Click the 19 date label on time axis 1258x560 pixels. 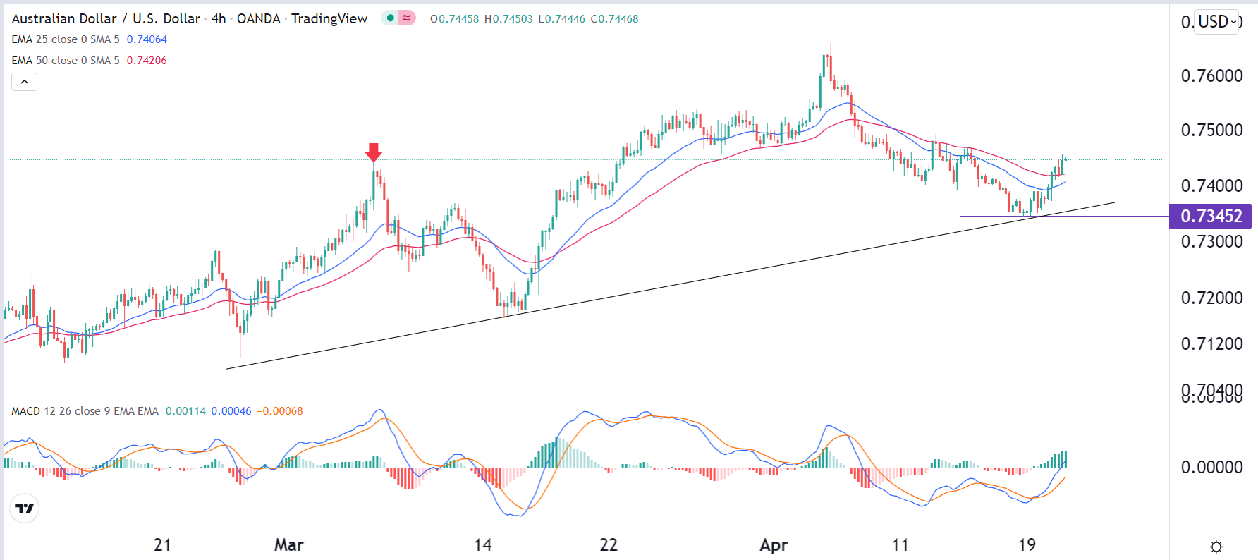tap(1027, 545)
